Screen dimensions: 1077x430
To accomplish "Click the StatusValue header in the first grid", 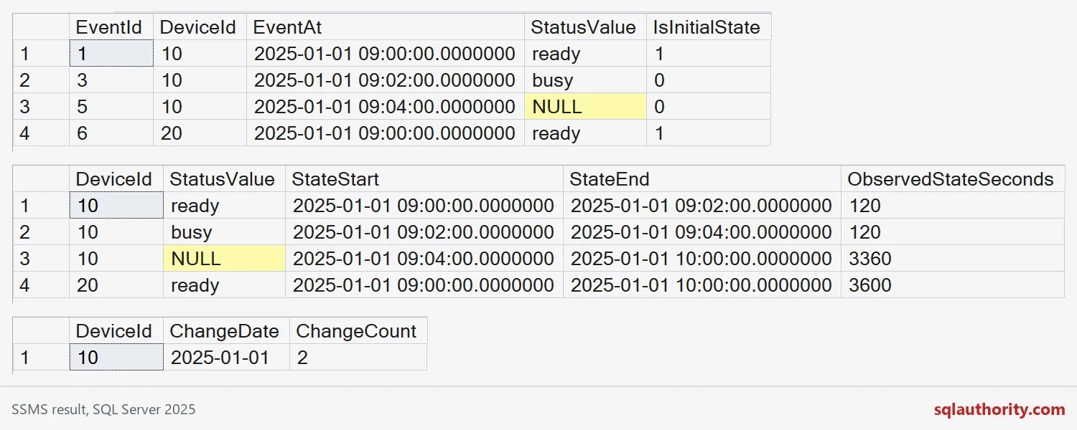I will pos(585,27).
